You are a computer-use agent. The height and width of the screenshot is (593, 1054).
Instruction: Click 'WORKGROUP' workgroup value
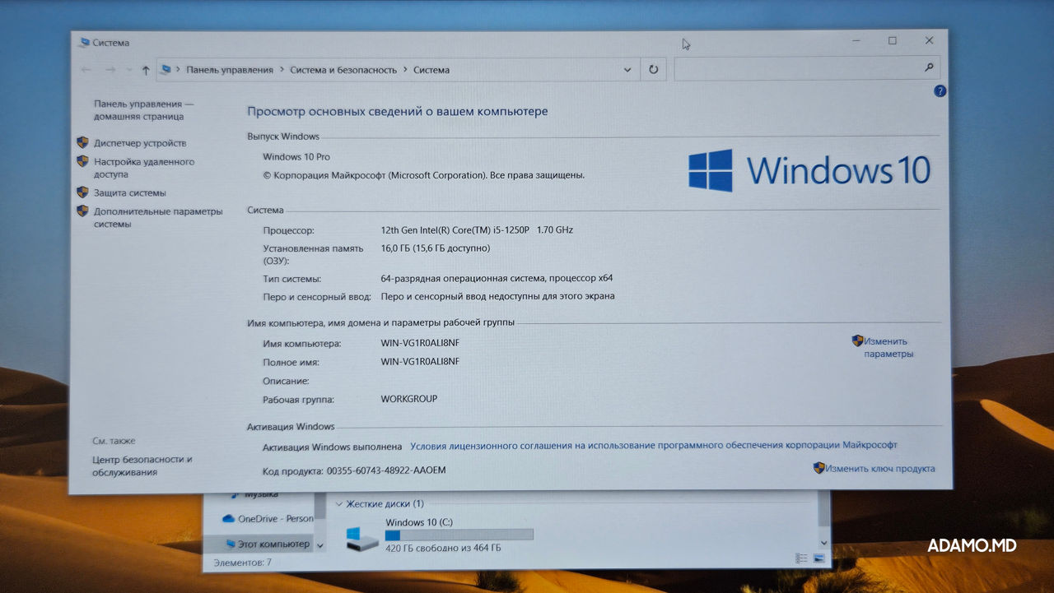point(409,399)
